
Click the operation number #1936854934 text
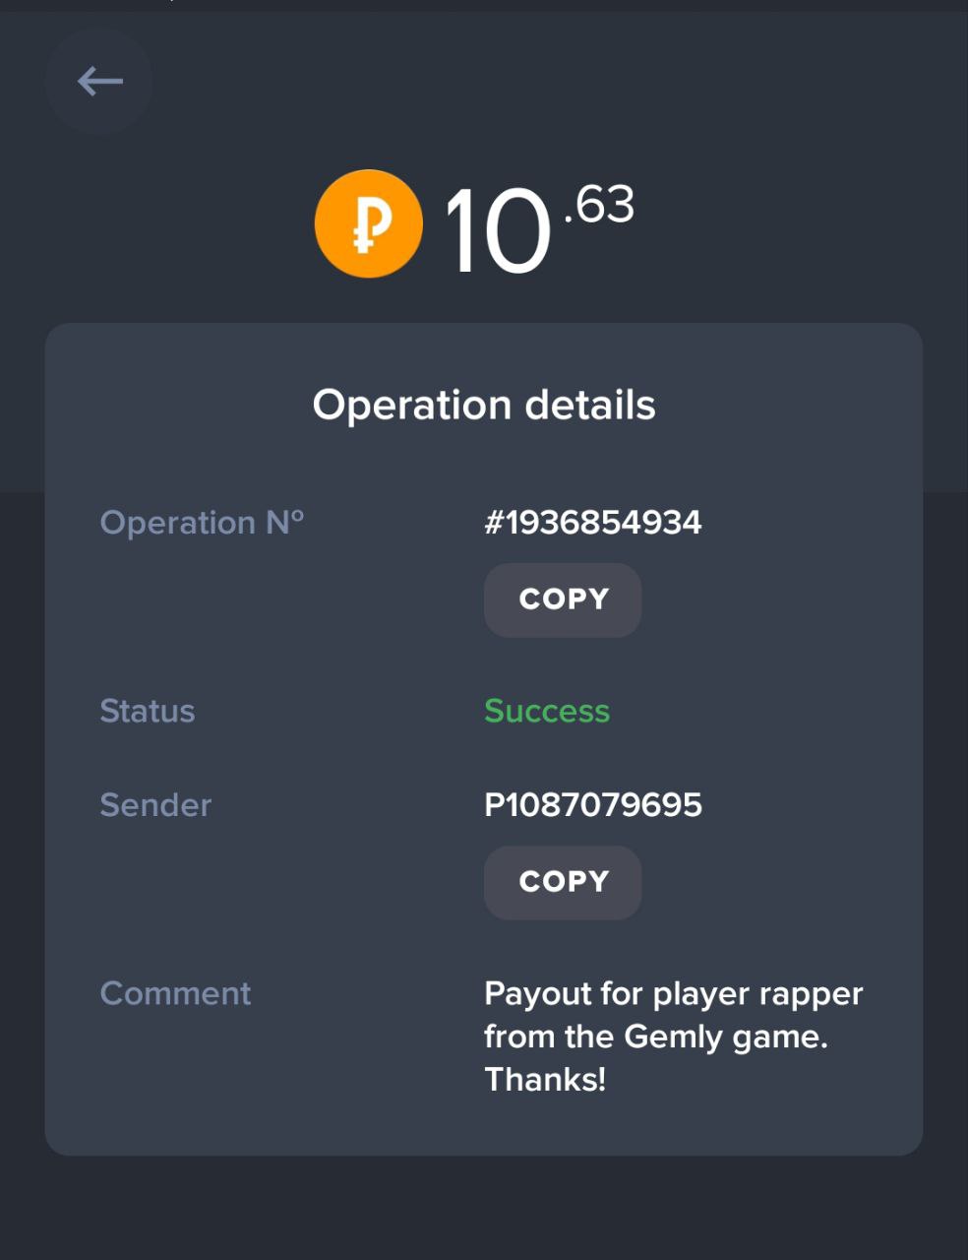(x=592, y=523)
